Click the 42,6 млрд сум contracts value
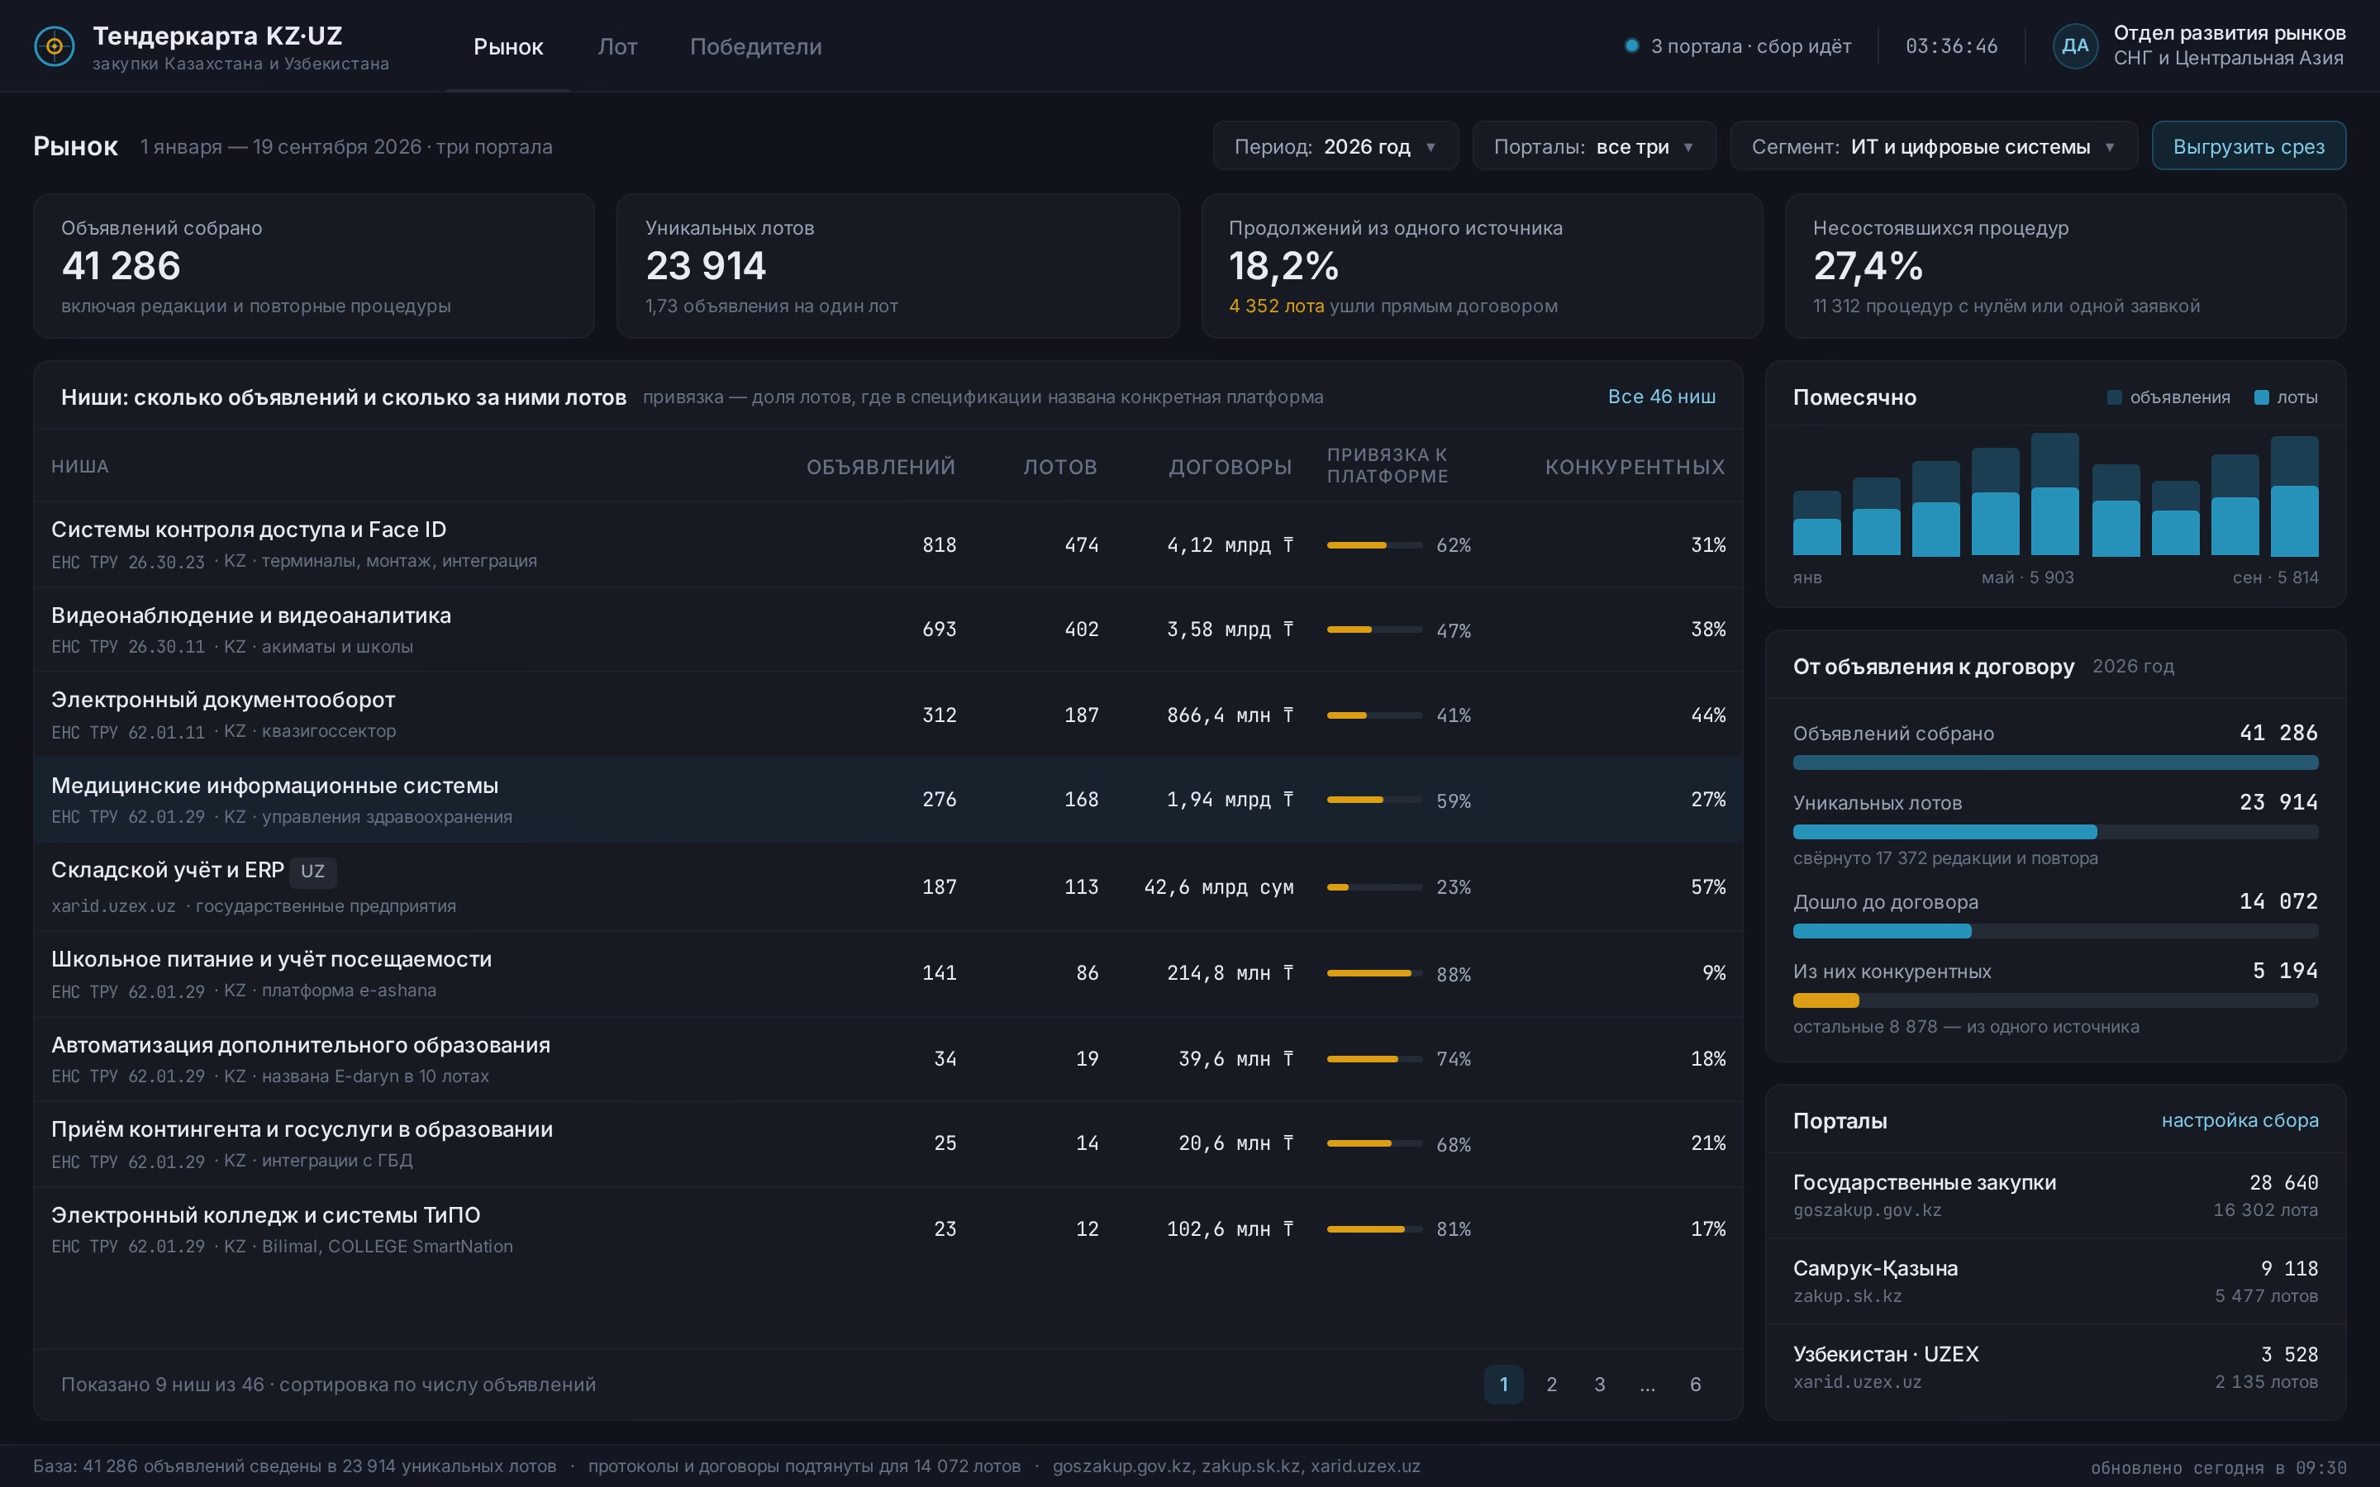Viewport: 2380px width, 1487px height. coord(1219,887)
